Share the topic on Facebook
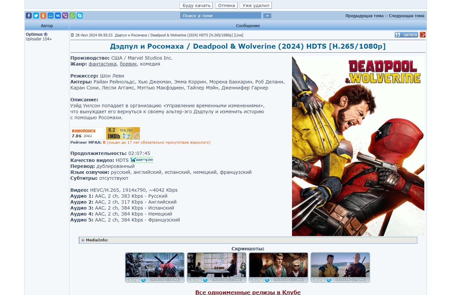 (29, 16)
